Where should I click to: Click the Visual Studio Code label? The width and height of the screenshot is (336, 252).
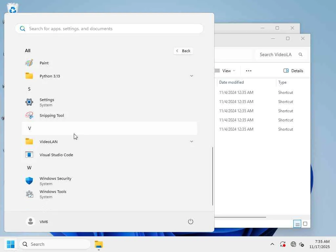[56, 155]
